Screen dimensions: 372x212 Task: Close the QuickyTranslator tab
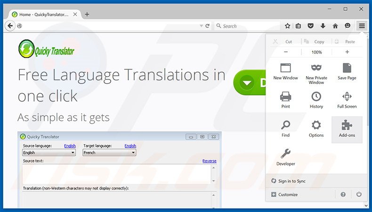pyautogui.click(x=75, y=15)
